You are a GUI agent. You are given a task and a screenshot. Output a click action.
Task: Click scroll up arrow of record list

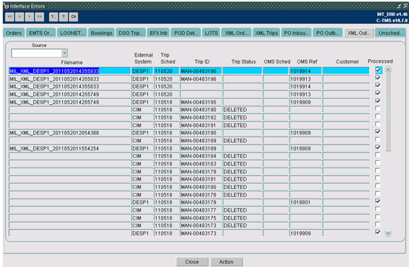pos(388,70)
